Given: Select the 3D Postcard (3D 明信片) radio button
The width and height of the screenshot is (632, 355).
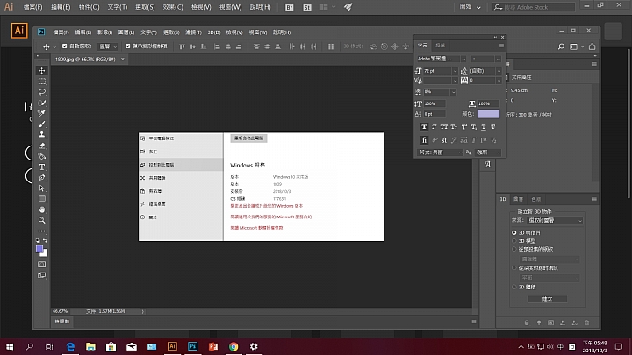Looking at the screenshot, I should [x=513, y=232].
